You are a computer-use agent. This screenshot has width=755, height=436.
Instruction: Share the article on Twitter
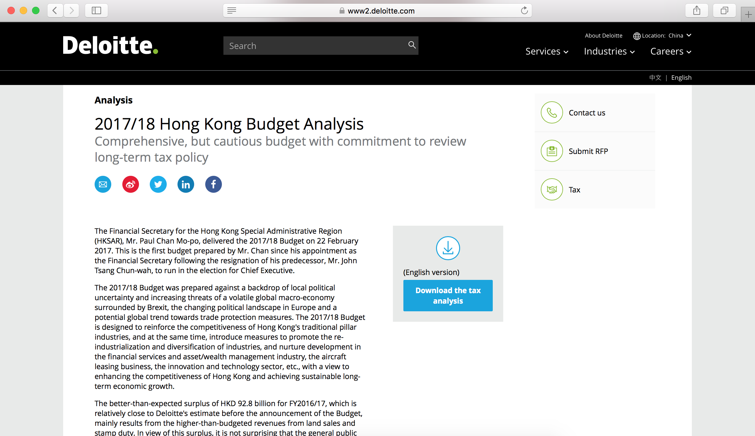(158, 184)
